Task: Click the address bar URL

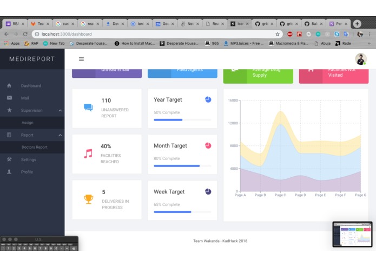Action: coord(67,34)
